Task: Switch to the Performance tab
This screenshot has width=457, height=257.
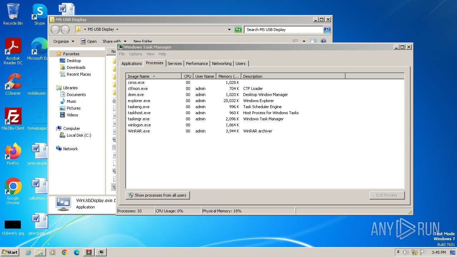Action: pyautogui.click(x=197, y=64)
